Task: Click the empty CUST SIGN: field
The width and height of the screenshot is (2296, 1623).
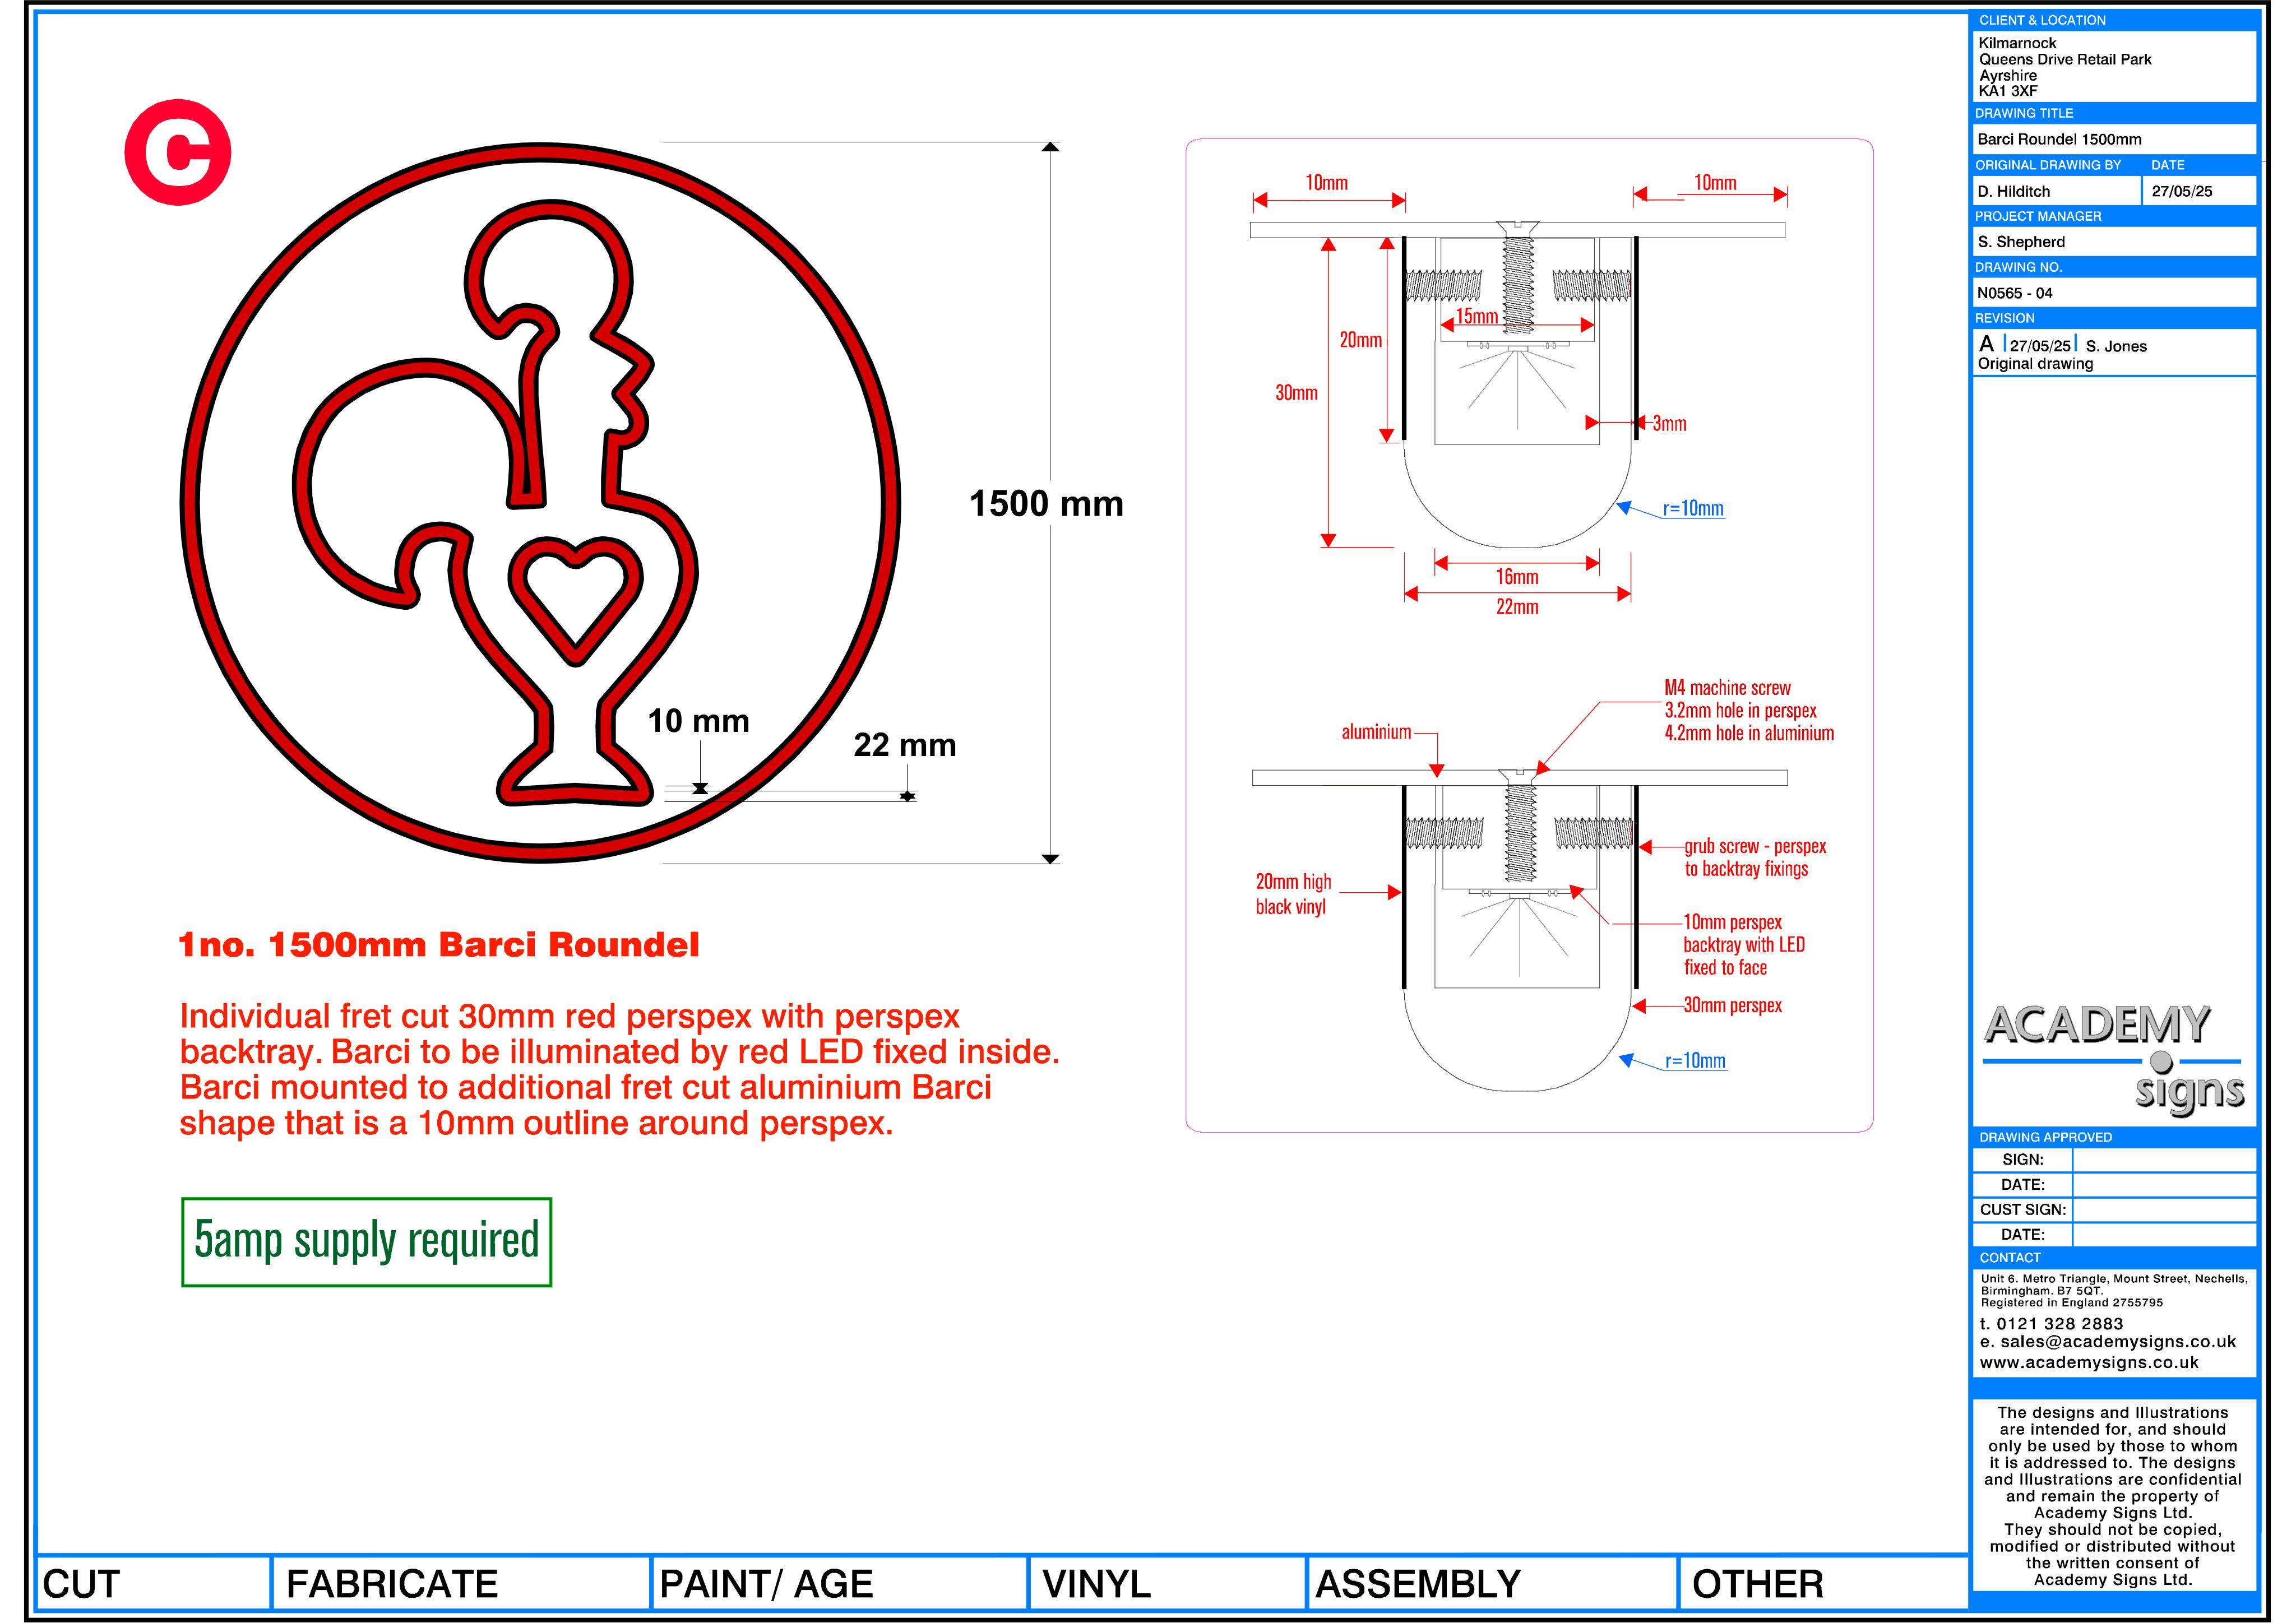Action: pos(2164,1210)
